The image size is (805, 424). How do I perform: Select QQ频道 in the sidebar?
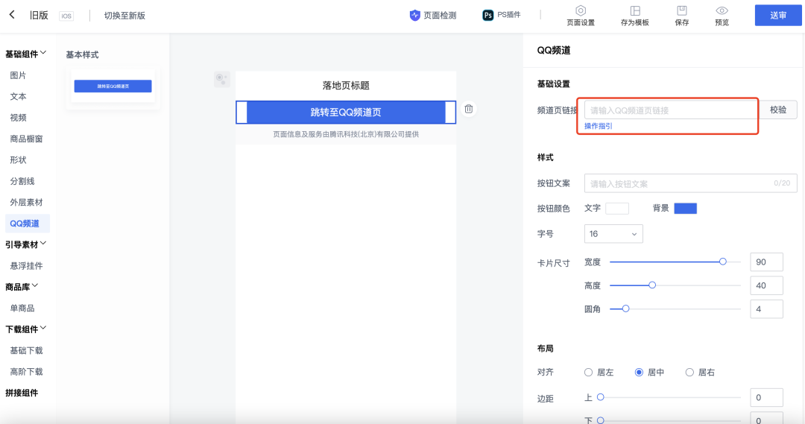point(25,223)
